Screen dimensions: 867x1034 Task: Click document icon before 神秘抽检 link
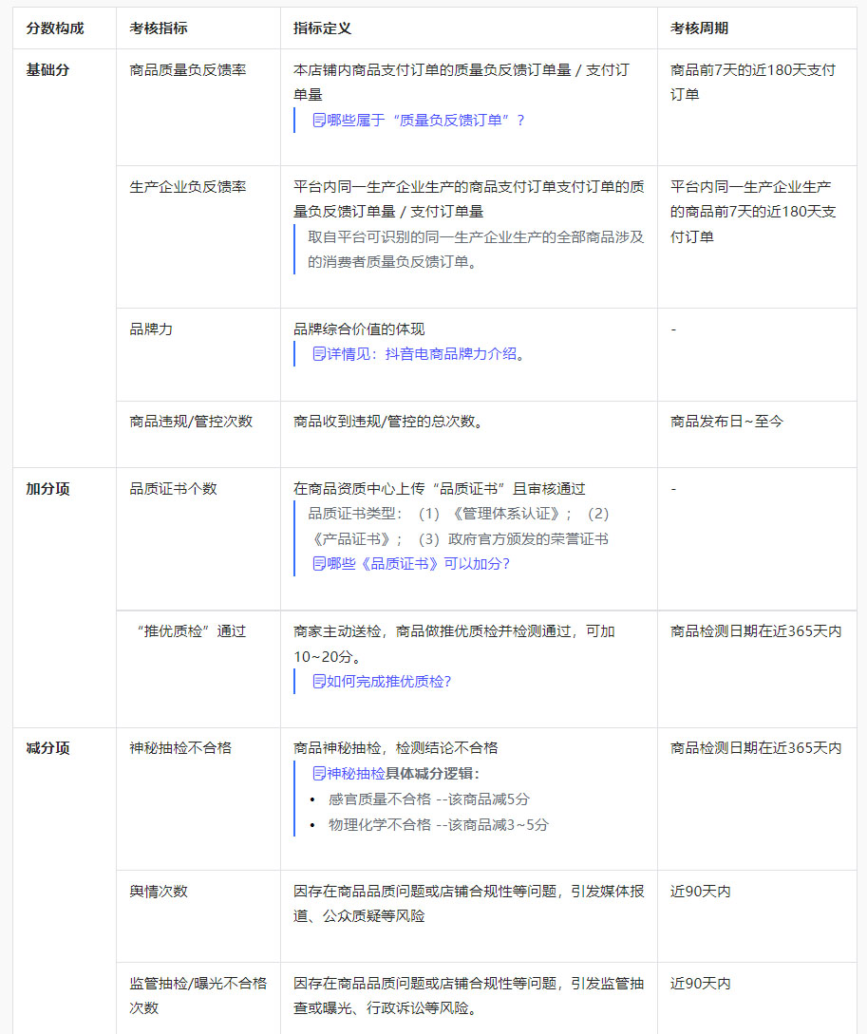tap(319, 774)
